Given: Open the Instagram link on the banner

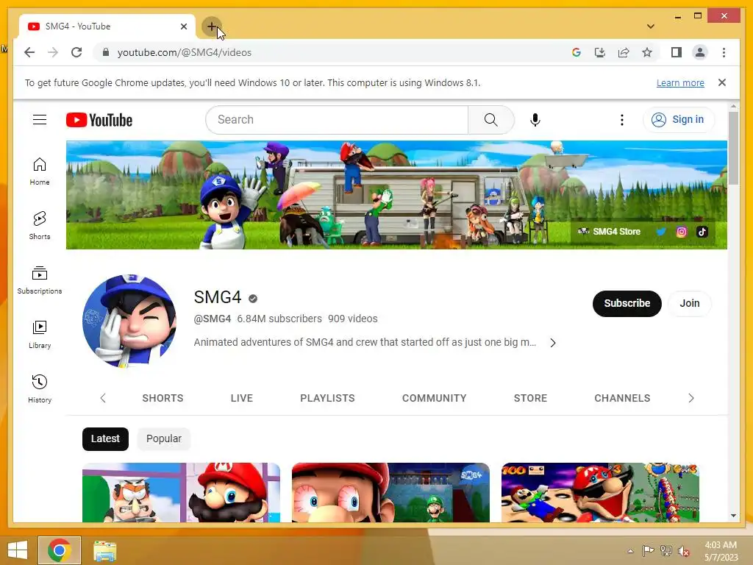Looking at the screenshot, I should coord(682,232).
